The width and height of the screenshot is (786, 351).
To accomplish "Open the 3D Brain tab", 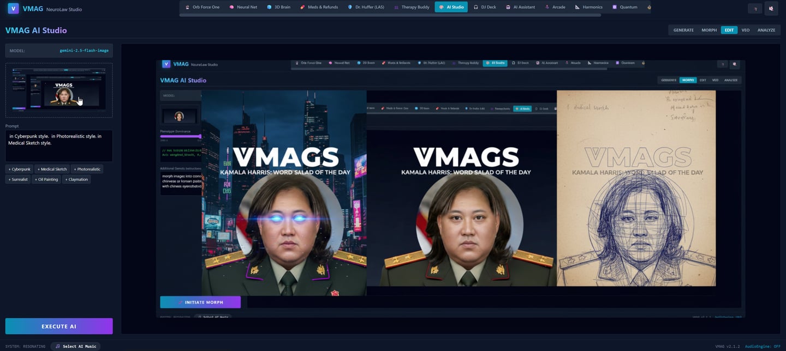I will (279, 7).
